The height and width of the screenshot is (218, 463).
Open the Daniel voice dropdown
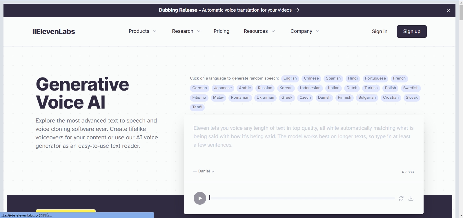206,171
